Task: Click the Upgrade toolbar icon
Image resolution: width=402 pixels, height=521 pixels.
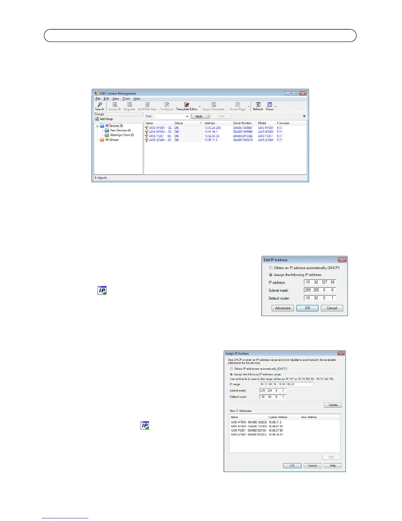Action: point(129,106)
